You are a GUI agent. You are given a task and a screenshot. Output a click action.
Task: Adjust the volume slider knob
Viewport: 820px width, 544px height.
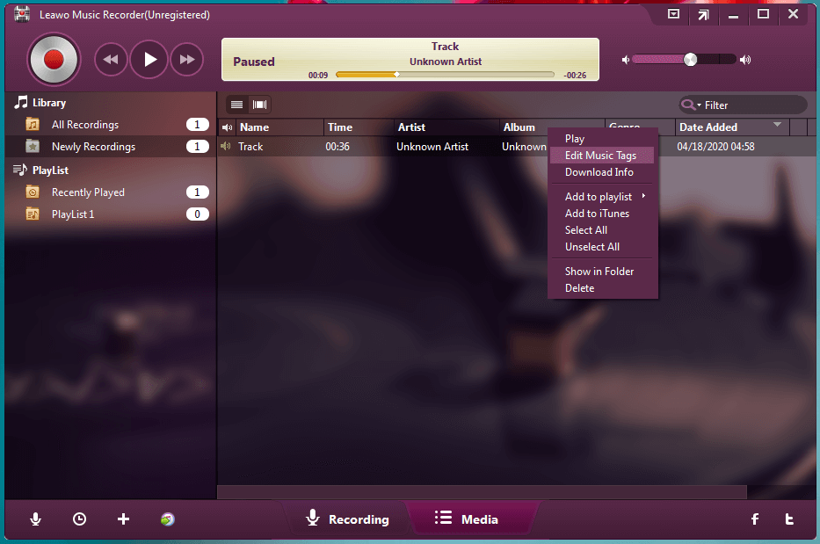pos(690,60)
